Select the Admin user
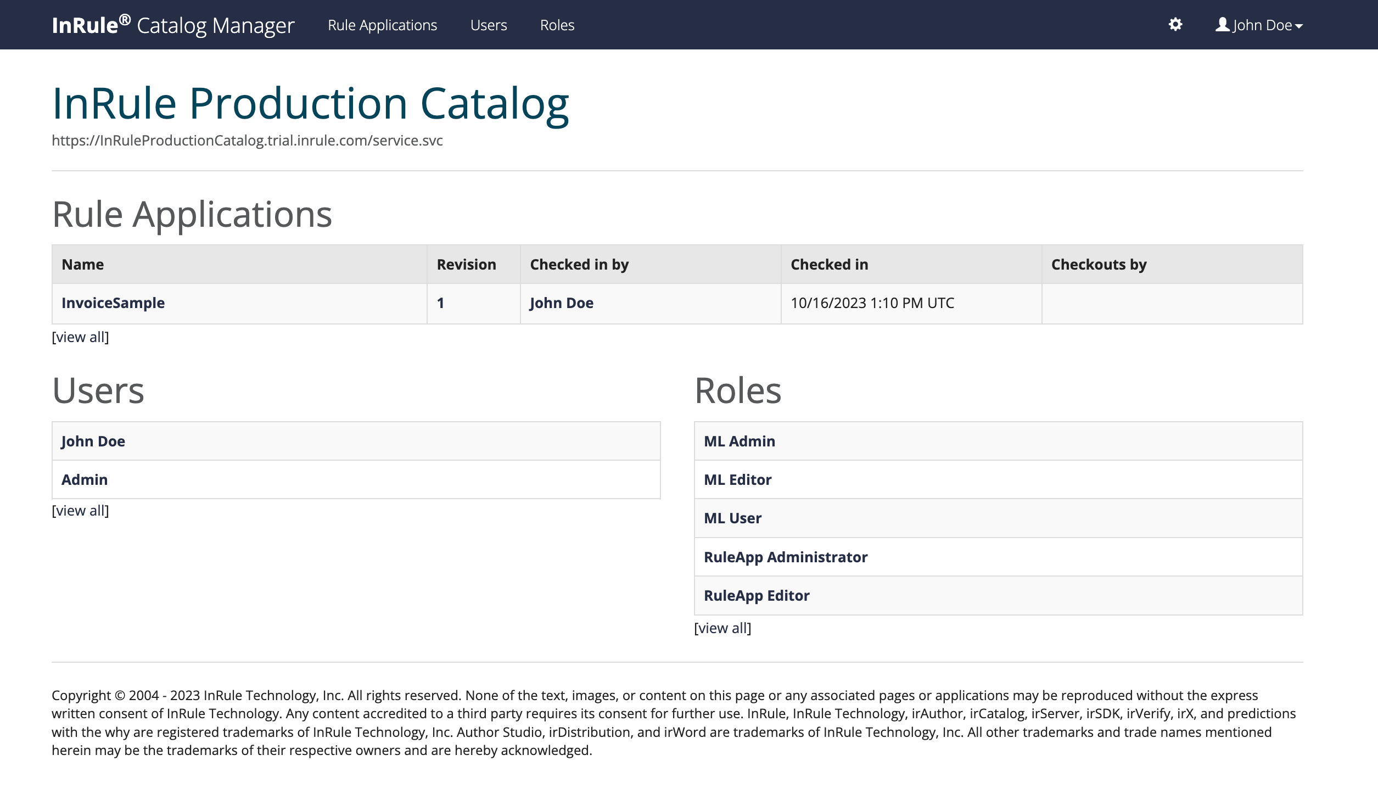 pyautogui.click(x=84, y=480)
